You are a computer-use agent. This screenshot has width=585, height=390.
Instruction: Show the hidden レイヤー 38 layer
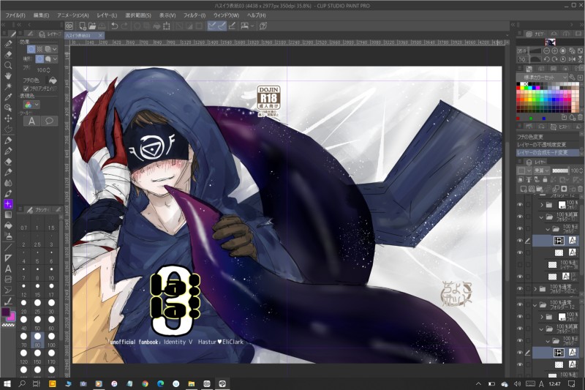click(x=520, y=265)
